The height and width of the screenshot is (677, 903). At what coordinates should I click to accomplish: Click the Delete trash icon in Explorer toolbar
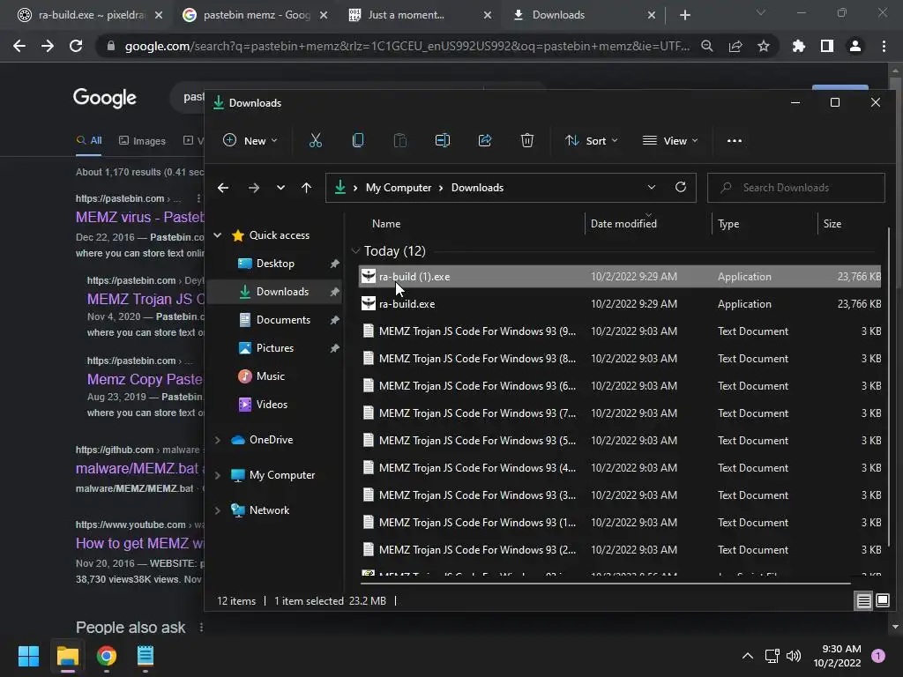coord(527,140)
